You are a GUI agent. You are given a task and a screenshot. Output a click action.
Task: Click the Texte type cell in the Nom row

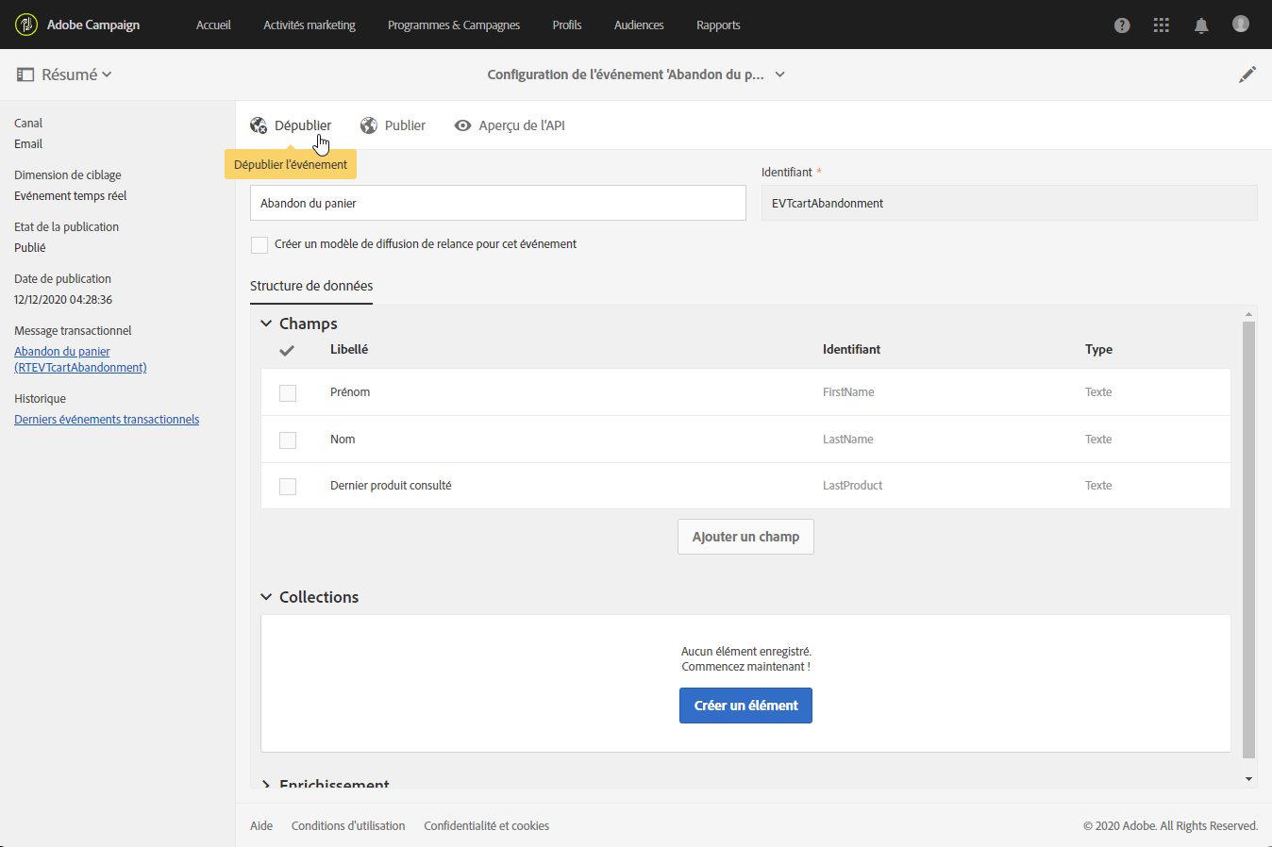click(x=1098, y=440)
